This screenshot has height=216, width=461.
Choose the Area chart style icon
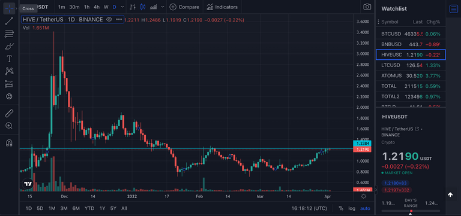click(153, 7)
